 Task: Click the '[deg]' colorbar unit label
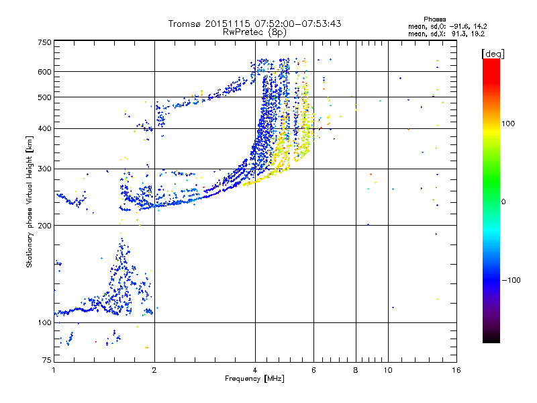click(493, 54)
